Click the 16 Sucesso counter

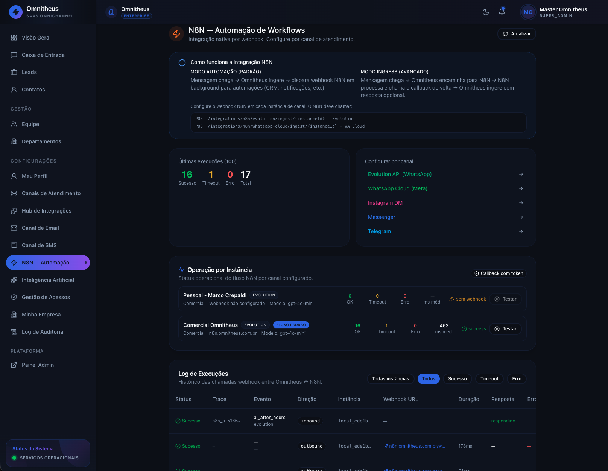[x=187, y=178]
